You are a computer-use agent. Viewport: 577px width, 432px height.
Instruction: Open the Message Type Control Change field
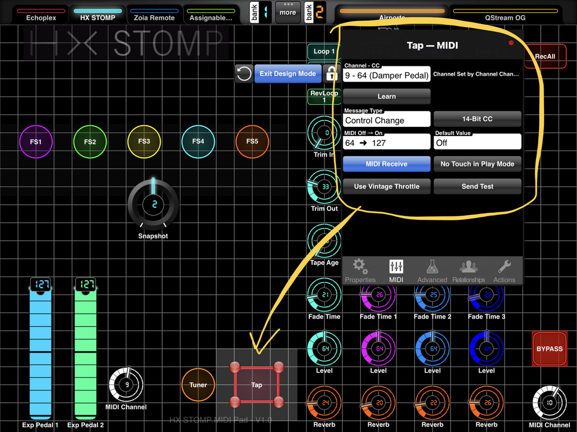point(387,120)
